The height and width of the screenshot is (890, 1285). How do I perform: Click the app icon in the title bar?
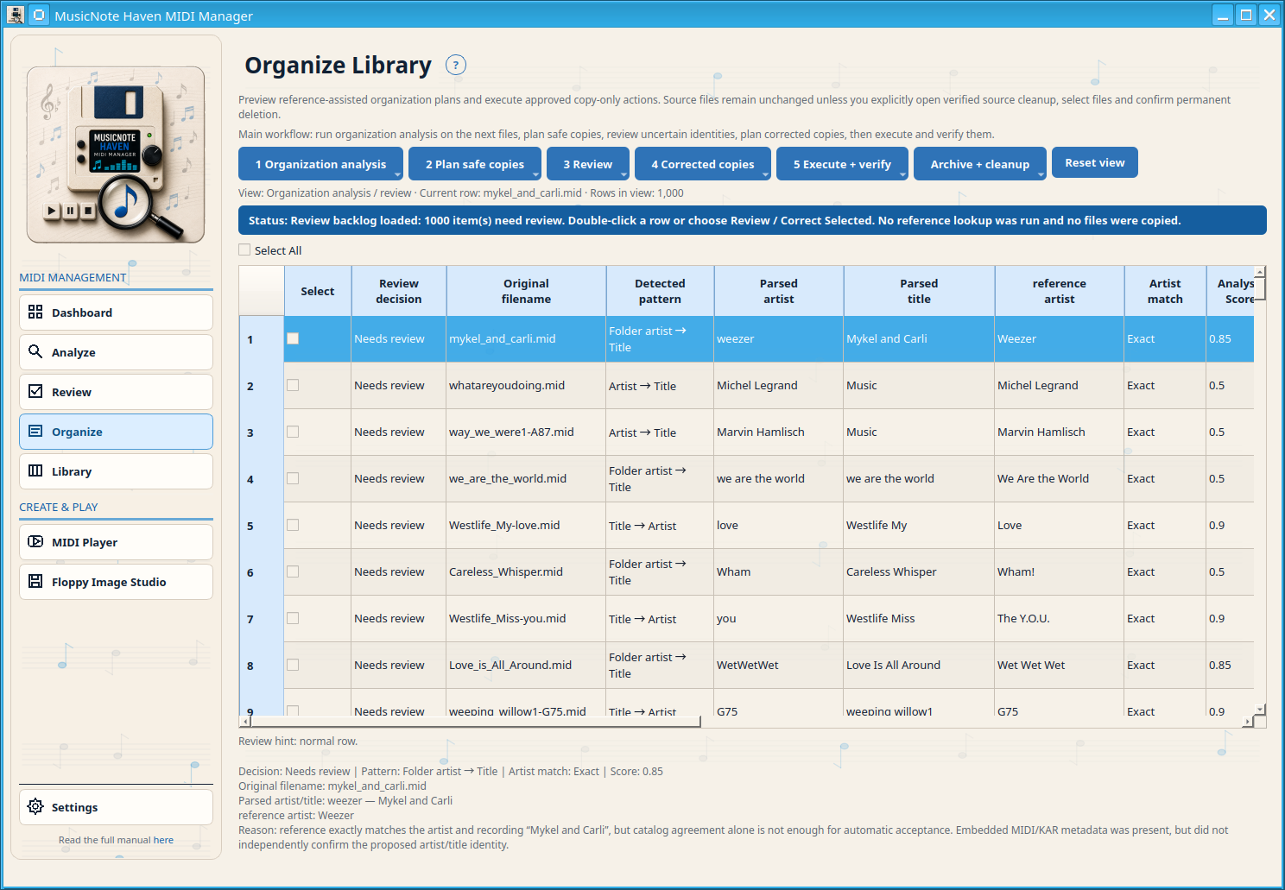click(15, 15)
